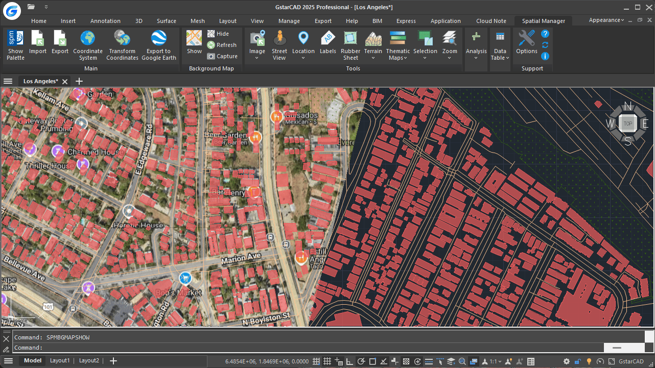Screen dimensions: 655x368
Task: Open the Quick Access toolbar dropdown arrow
Action: [46, 7]
